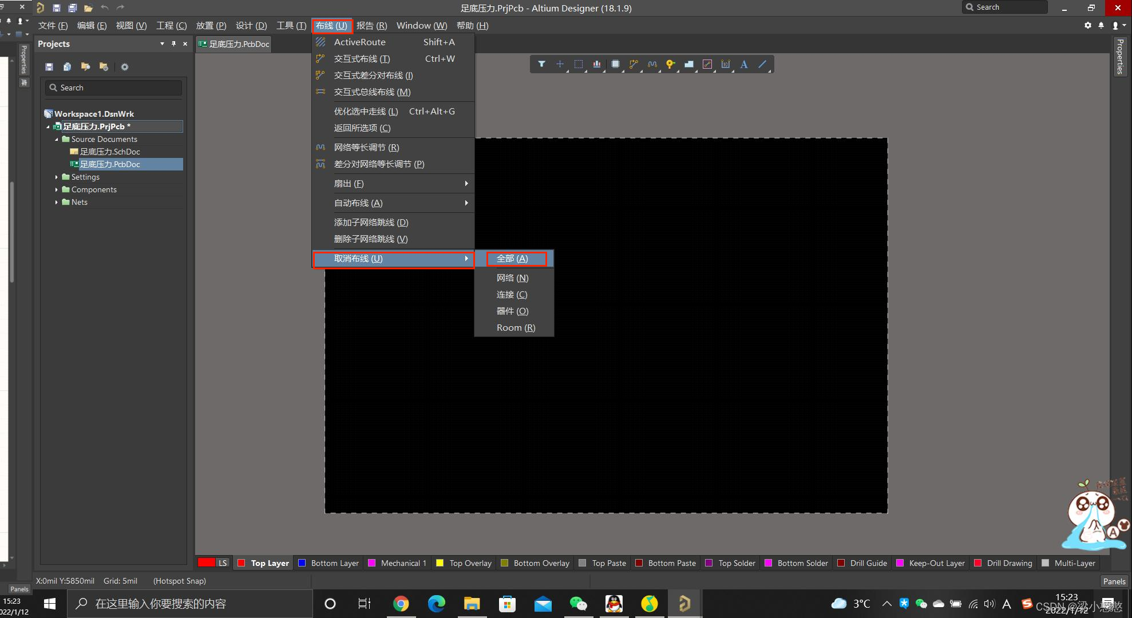Click the place component chip icon

point(615,64)
